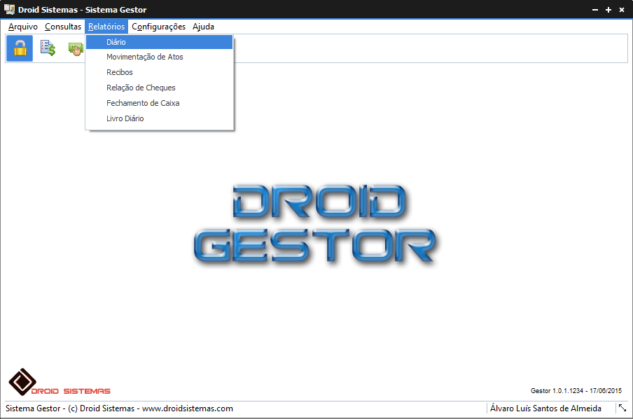This screenshot has height=419, width=633.
Task: Open the Consultas menu
Action: click(63, 27)
